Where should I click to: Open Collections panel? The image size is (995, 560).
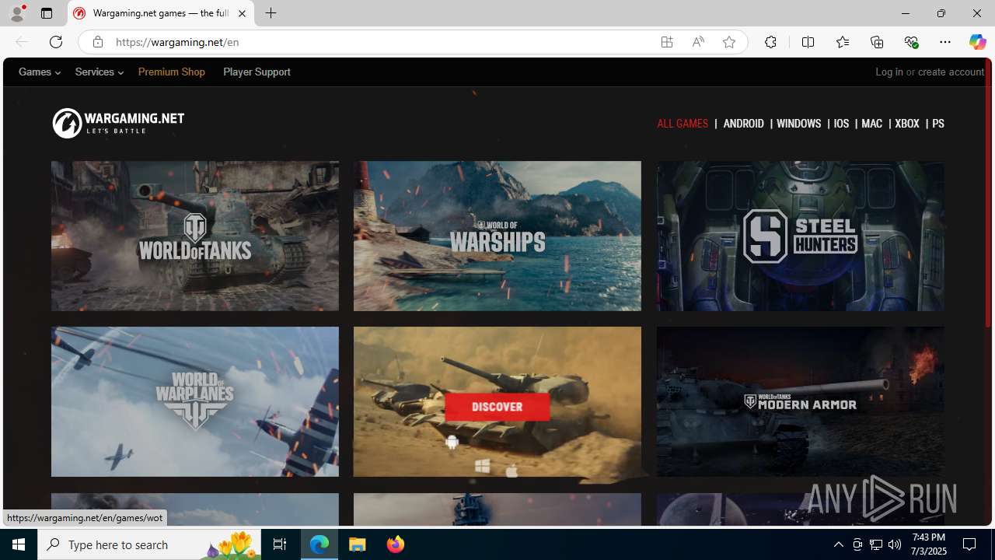[877, 42]
